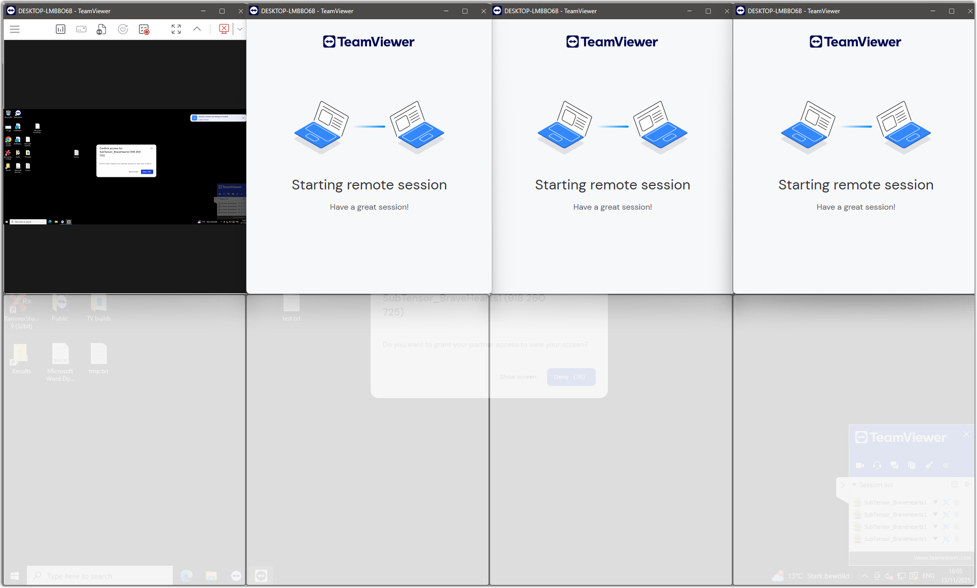This screenshot has width=977, height=588.
Task: Open the chat bubbles icon in TeamViewer panel
Action: [894, 465]
